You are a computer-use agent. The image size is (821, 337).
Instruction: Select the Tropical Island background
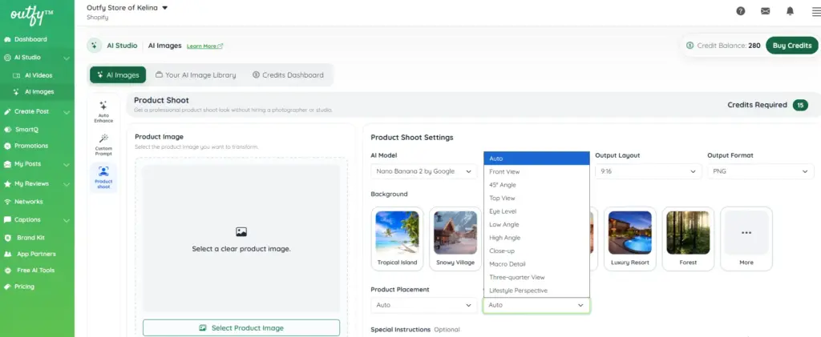(x=397, y=239)
